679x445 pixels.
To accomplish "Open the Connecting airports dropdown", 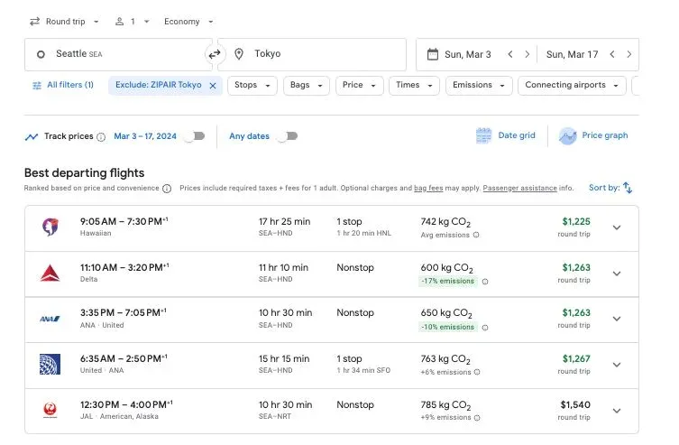I will [x=572, y=86].
